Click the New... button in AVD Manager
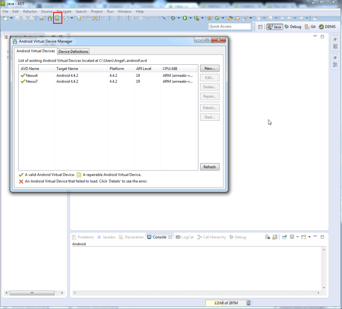The height and width of the screenshot is (309, 342). [209, 68]
